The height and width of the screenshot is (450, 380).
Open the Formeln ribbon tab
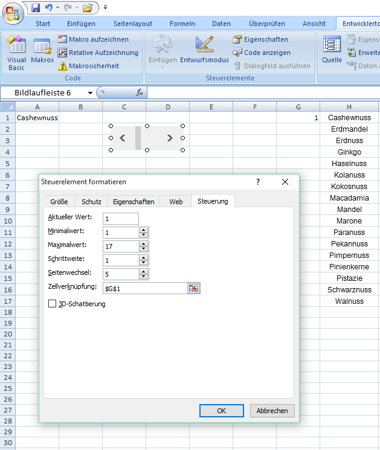tap(182, 24)
